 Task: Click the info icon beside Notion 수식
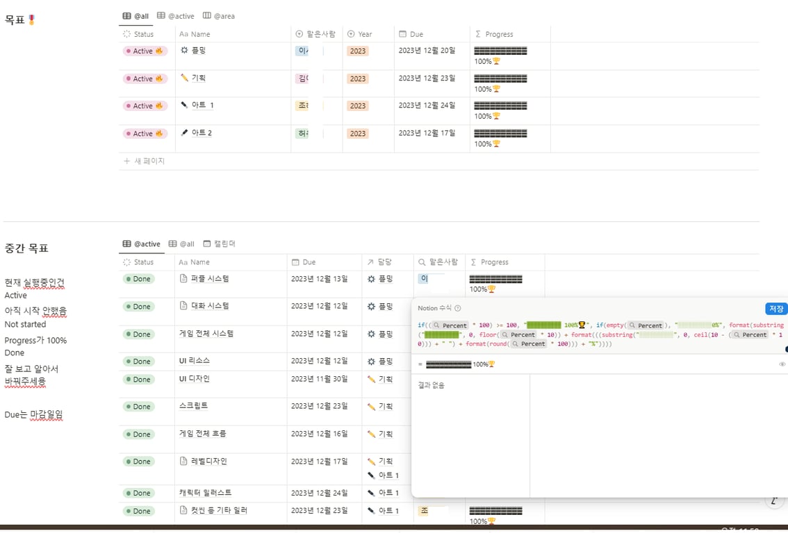(457, 307)
